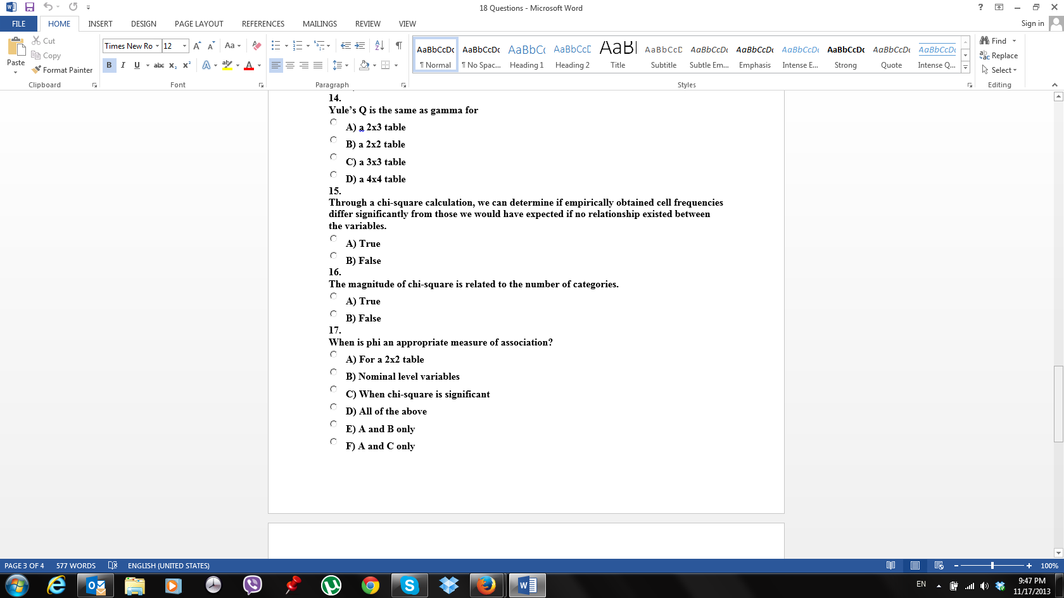Image resolution: width=1064 pixels, height=598 pixels.
Task: Click the Paste clipboard icon
Action: coord(16,47)
